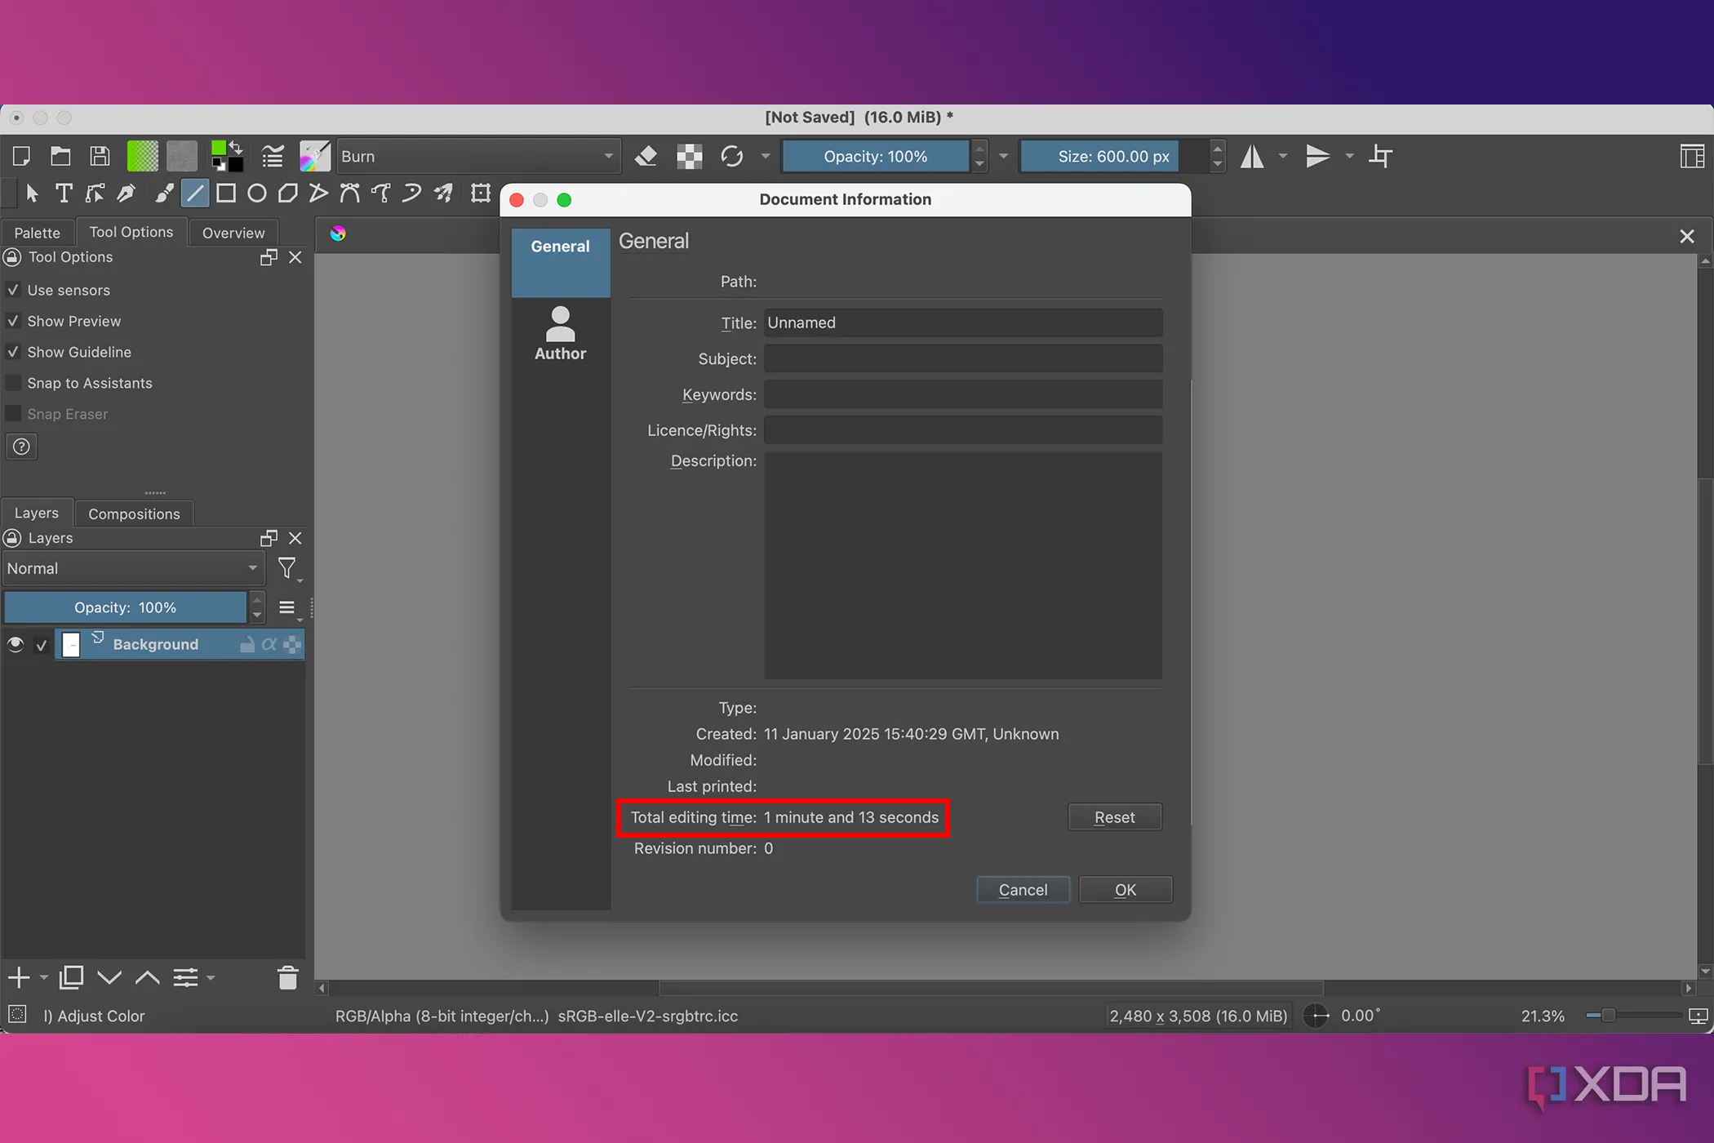Hide the Background layer via eye icon
This screenshot has height=1143, width=1714.
point(16,644)
